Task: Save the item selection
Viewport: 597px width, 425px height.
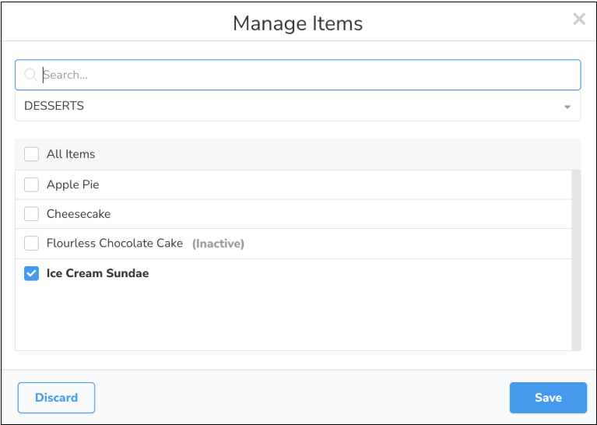Action: pyautogui.click(x=548, y=398)
